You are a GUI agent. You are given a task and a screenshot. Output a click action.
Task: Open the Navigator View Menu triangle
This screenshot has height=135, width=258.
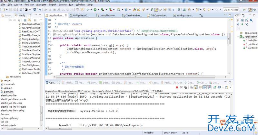[41, 20]
